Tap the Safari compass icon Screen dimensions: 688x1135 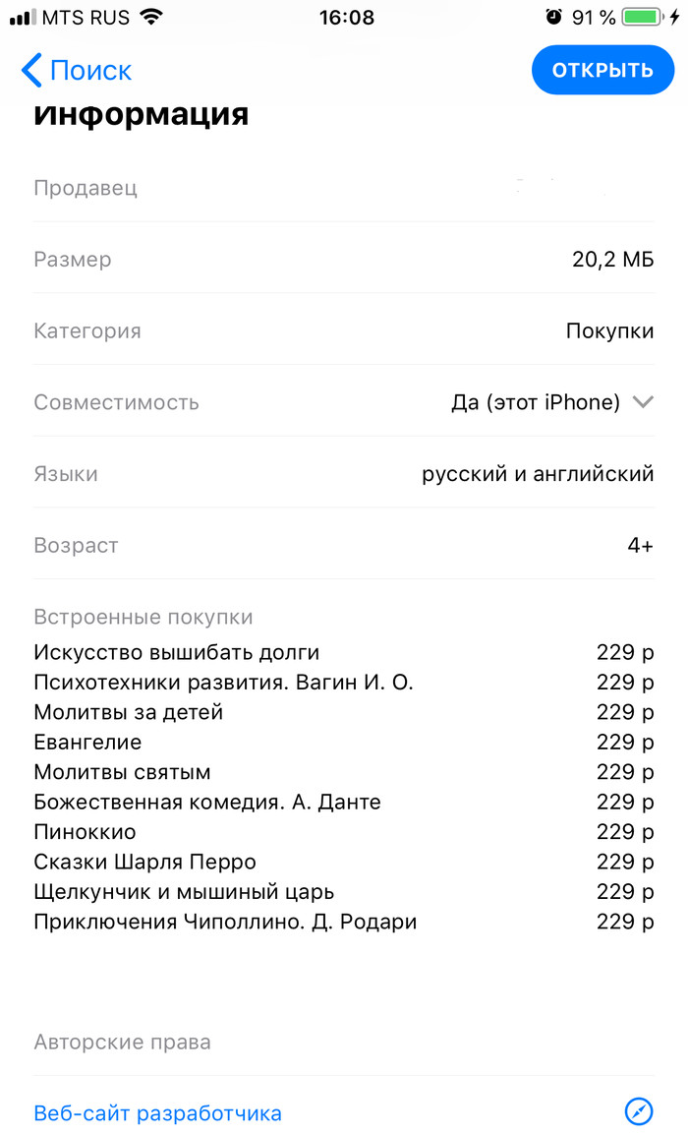pyautogui.click(x=639, y=1112)
